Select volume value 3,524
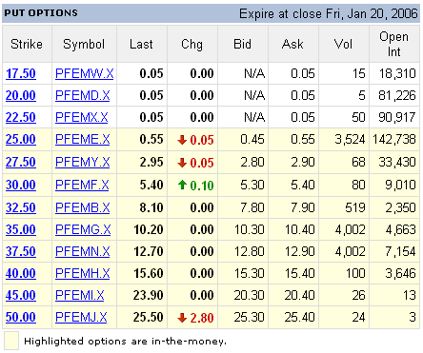This screenshot has width=423, height=353. point(350,139)
